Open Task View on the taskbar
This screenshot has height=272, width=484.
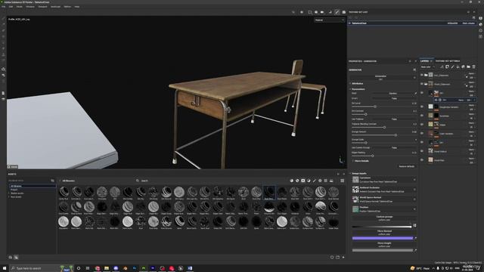(88, 268)
